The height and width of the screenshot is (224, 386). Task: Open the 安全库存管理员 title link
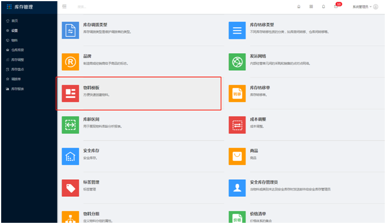pyautogui.click(x=264, y=182)
